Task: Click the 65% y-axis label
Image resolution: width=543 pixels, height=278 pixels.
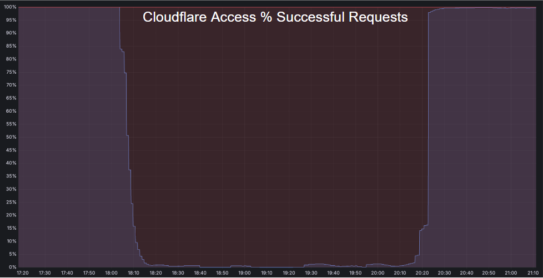Action: coord(12,98)
